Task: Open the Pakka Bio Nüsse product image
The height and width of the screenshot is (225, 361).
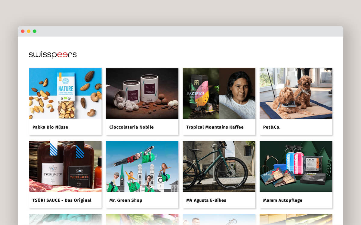Action: click(x=65, y=93)
